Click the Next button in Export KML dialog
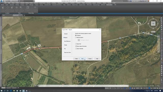This screenshot has height=92, width=163. point(83,59)
